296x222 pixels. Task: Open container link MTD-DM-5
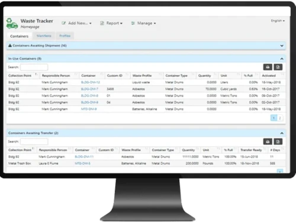(82, 163)
